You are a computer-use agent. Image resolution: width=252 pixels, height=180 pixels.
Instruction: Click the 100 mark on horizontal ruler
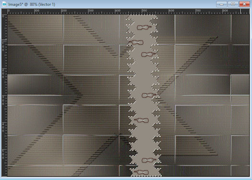tap(37, 11)
